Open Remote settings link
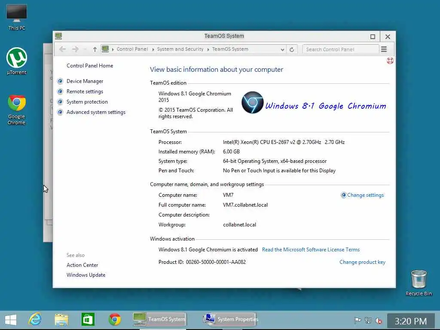Image resolution: width=440 pixels, height=330 pixels. (85, 92)
